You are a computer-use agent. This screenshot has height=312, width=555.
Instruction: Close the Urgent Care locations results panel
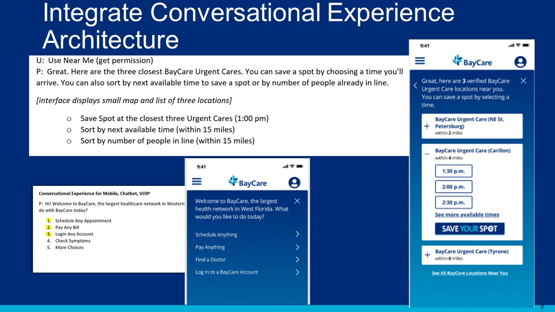[523, 81]
